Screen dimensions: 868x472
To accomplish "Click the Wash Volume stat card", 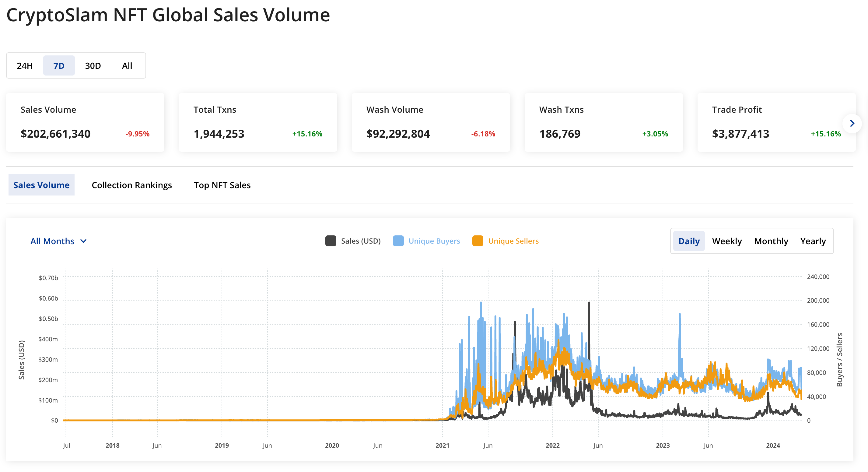I will 430,122.
